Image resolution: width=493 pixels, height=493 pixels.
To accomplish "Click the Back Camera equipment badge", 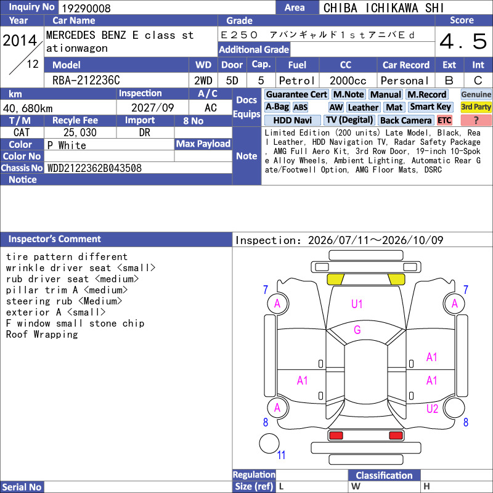I will point(406,120).
